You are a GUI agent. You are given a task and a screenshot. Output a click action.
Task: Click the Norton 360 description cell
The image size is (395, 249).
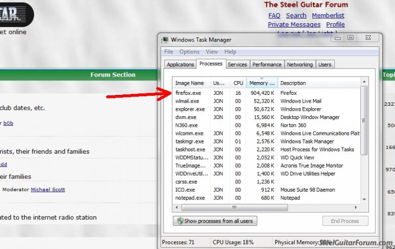pyautogui.click(x=293, y=125)
